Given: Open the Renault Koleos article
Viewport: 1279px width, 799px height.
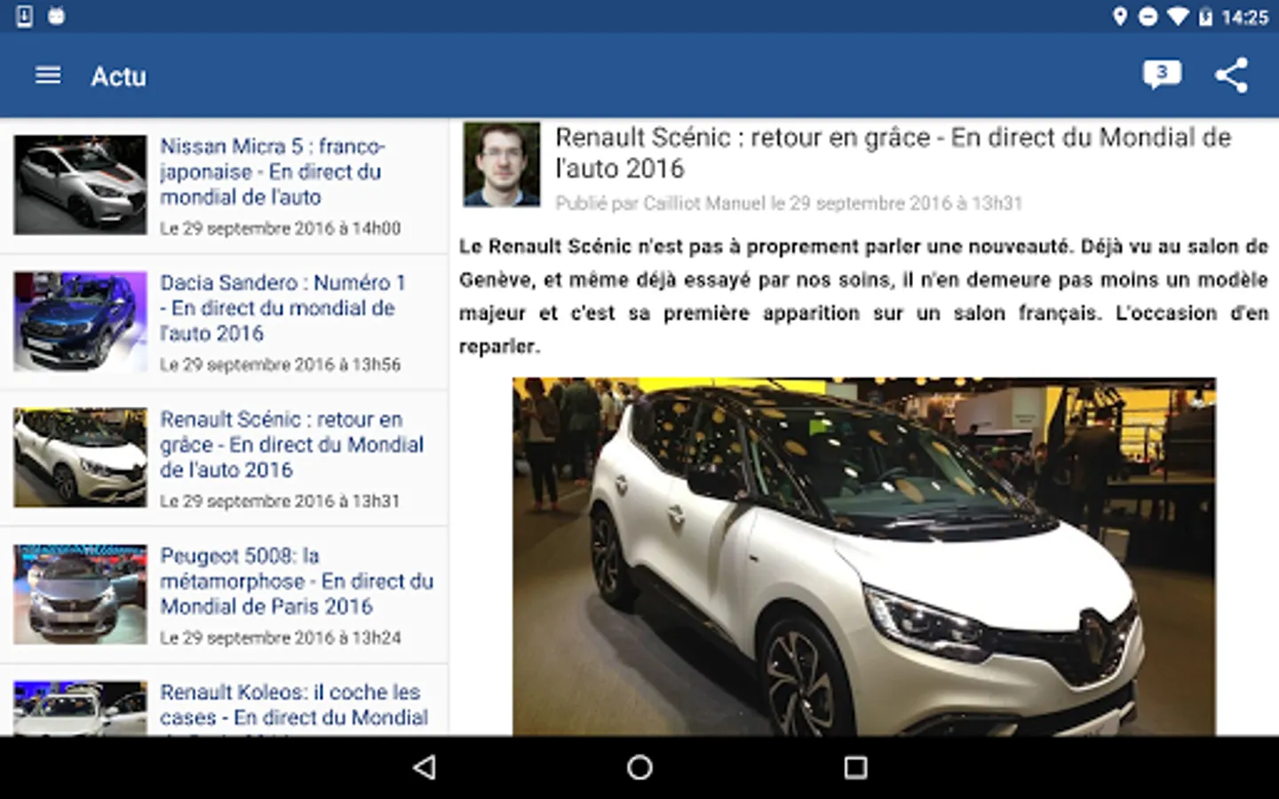Looking at the screenshot, I should pyautogui.click(x=224, y=701).
